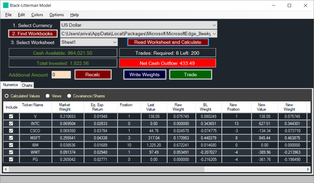The width and height of the screenshot is (314, 183).
Task: Click the Recalc button
Action: pyautogui.click(x=93, y=75)
